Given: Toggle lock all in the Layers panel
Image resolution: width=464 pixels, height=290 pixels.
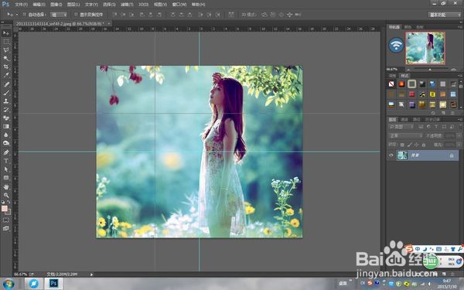Looking at the screenshot, I should pos(424,145).
